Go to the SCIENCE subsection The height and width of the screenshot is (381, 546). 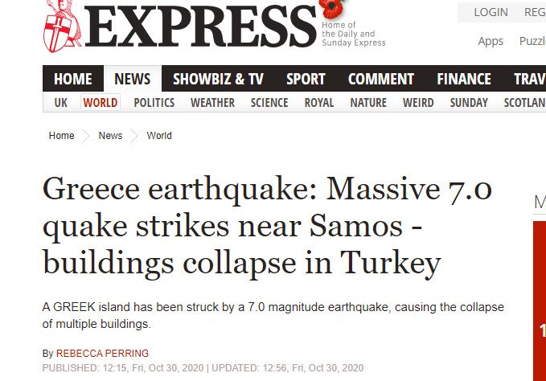pos(269,103)
